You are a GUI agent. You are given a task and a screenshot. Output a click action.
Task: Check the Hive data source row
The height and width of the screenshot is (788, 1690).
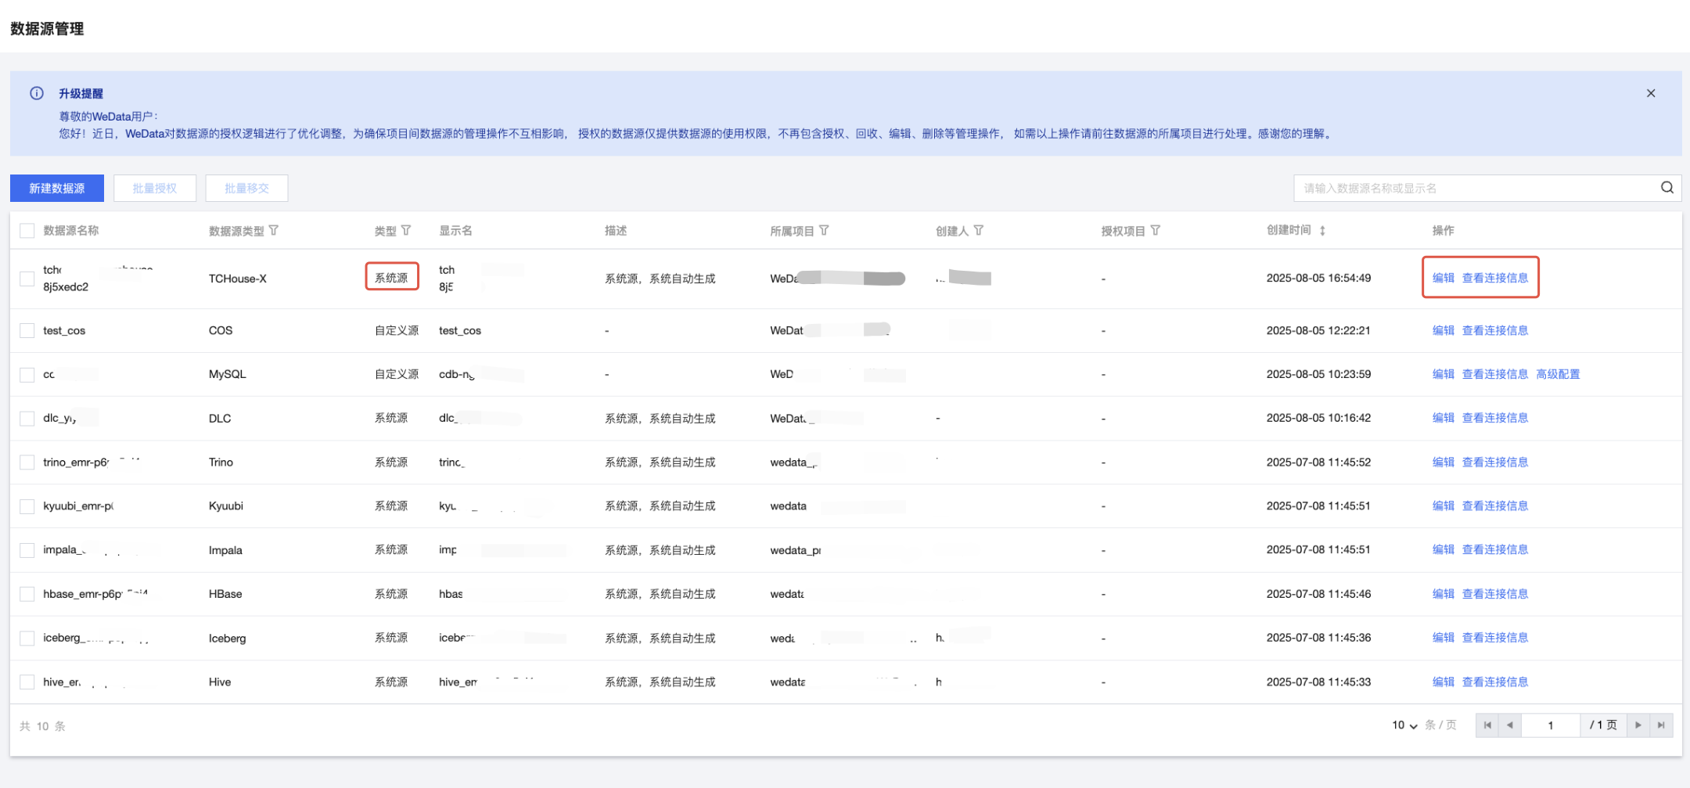(x=27, y=682)
